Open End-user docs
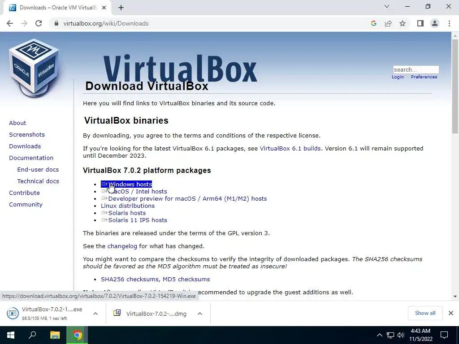This screenshot has height=344, width=459. (x=38, y=170)
